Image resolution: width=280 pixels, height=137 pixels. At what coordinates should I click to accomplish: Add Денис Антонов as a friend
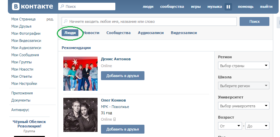pyautogui.click(x=123, y=76)
